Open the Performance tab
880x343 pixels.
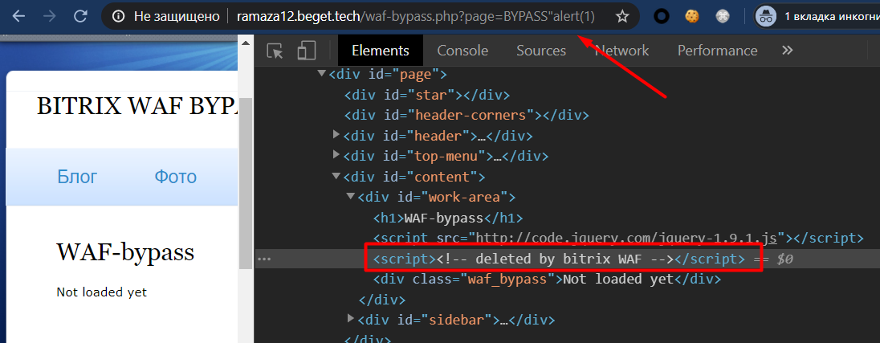(717, 51)
